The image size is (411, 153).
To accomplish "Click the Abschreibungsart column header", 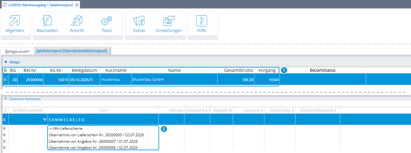I will pos(318,110).
